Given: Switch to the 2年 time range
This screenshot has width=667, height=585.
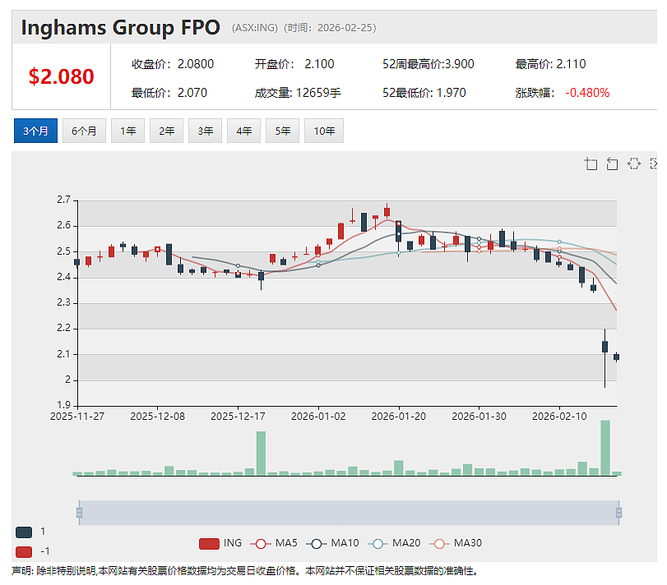Looking at the screenshot, I should [x=167, y=131].
